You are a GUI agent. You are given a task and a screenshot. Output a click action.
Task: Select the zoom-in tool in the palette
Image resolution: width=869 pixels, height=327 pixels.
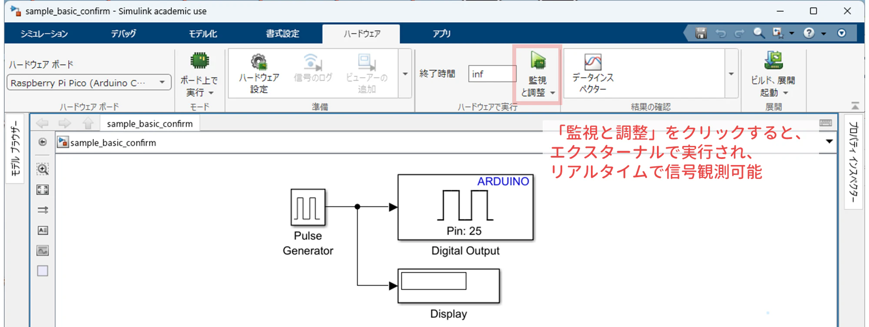click(43, 169)
